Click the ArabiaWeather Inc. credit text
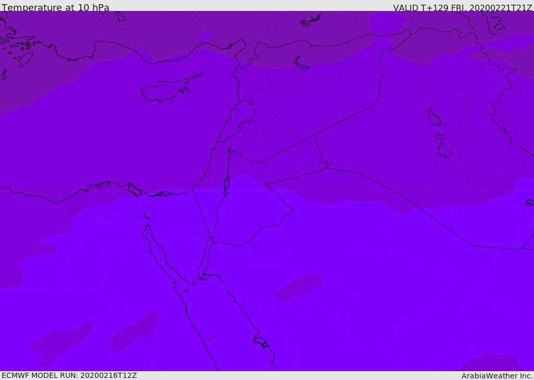The width and height of the screenshot is (534, 380). tap(497, 375)
